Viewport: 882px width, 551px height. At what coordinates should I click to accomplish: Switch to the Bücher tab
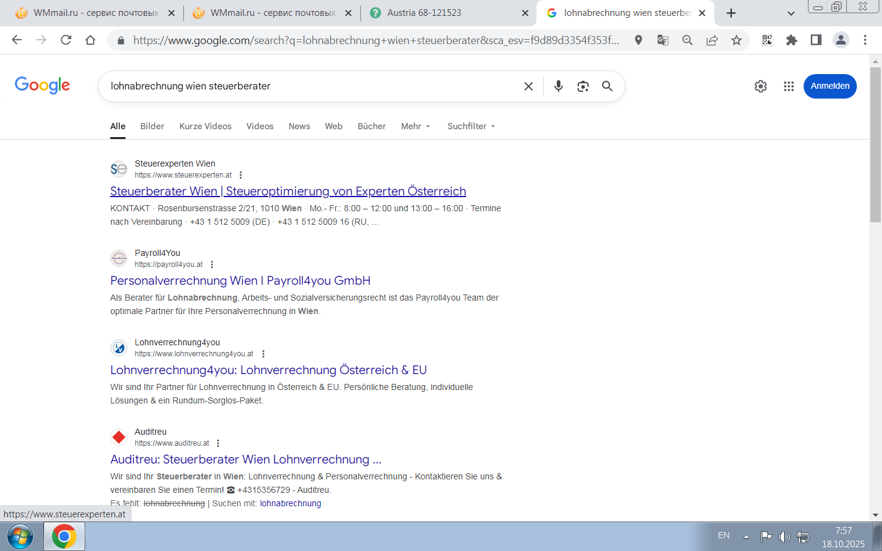click(372, 126)
